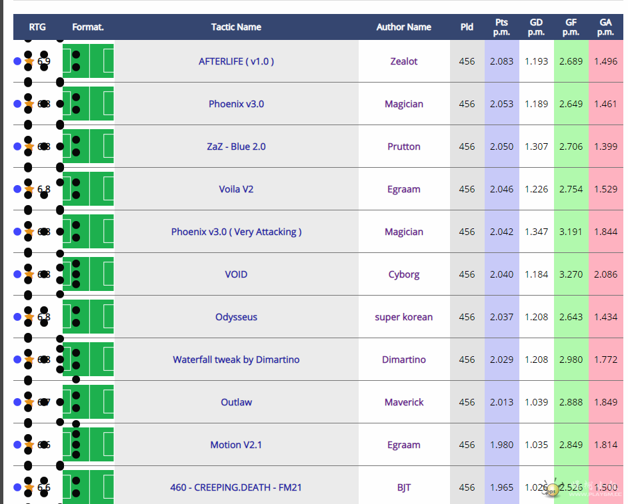Screen dimensions: 628x504
Task: View author Maverick's profile
Action: coord(404,402)
